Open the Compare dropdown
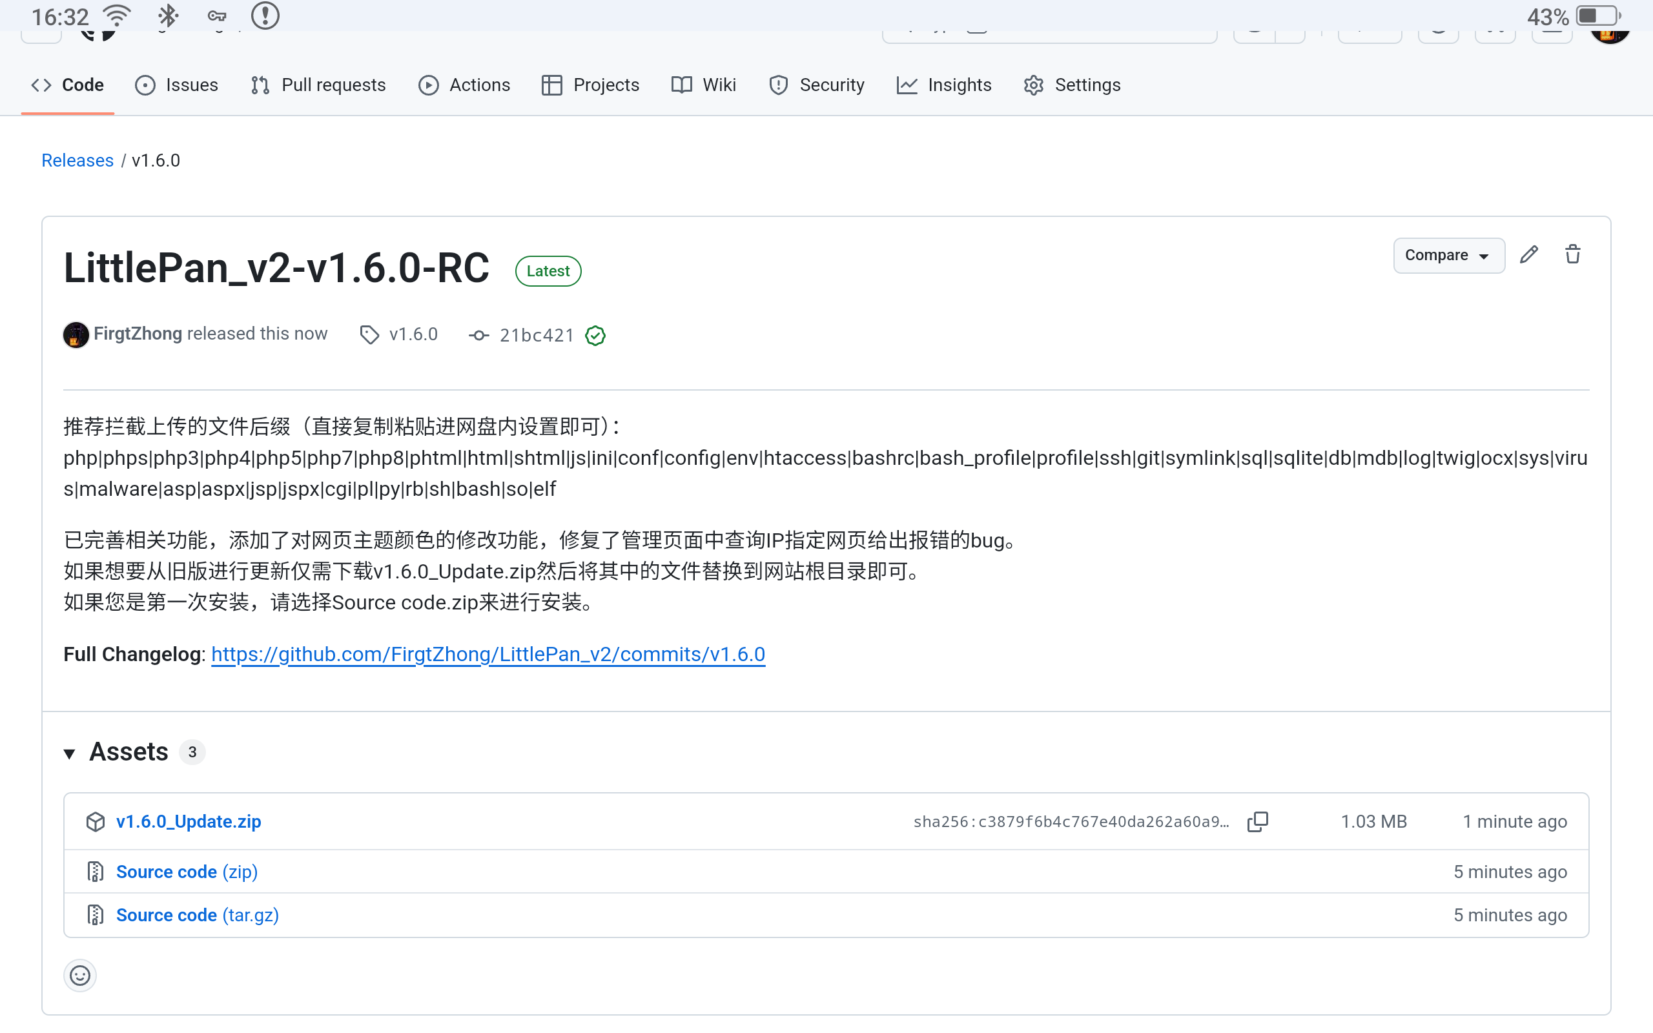Image resolution: width=1653 pixels, height=1033 pixels. coord(1448,256)
